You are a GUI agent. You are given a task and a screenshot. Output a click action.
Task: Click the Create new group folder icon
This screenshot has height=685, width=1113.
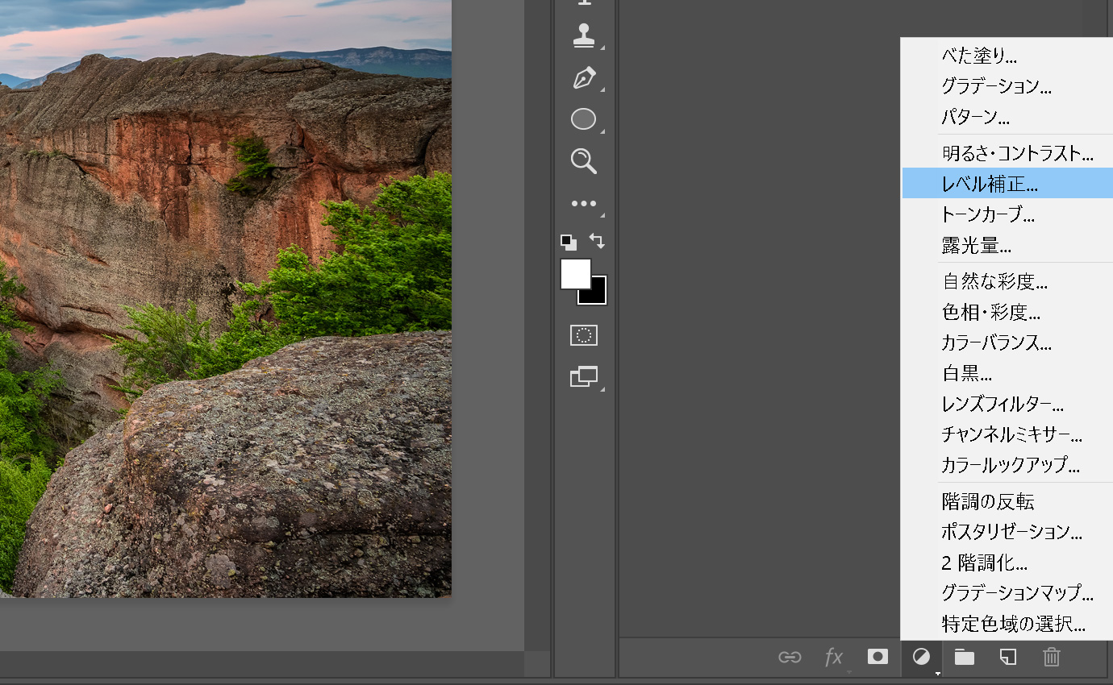coord(964,657)
